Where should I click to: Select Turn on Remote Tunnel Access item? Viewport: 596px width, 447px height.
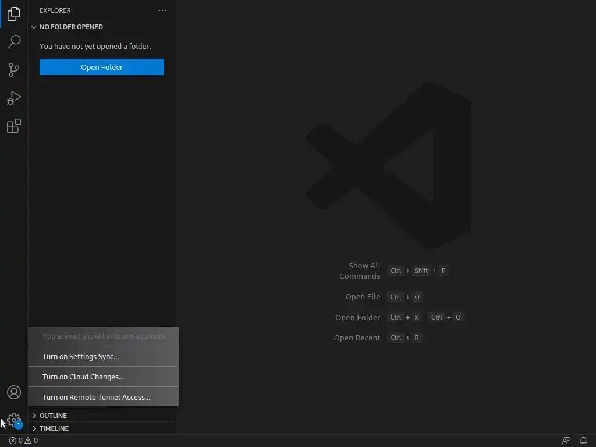click(x=103, y=397)
